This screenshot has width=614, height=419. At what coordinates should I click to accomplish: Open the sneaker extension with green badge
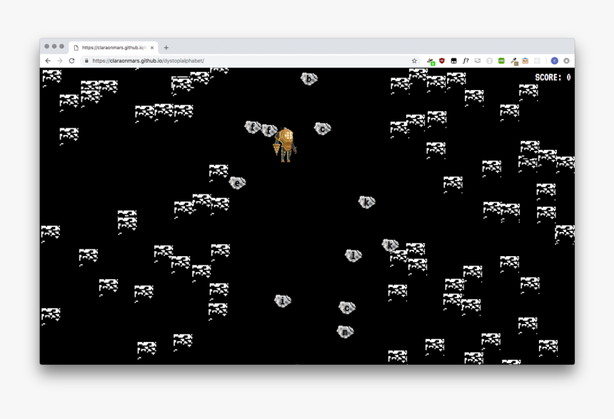431,61
